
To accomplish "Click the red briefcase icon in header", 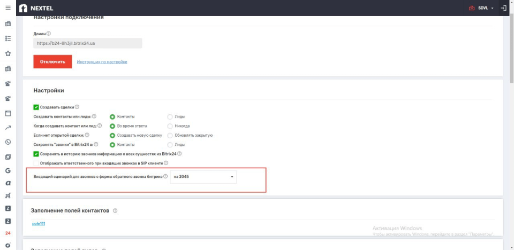I will pyautogui.click(x=472, y=8).
